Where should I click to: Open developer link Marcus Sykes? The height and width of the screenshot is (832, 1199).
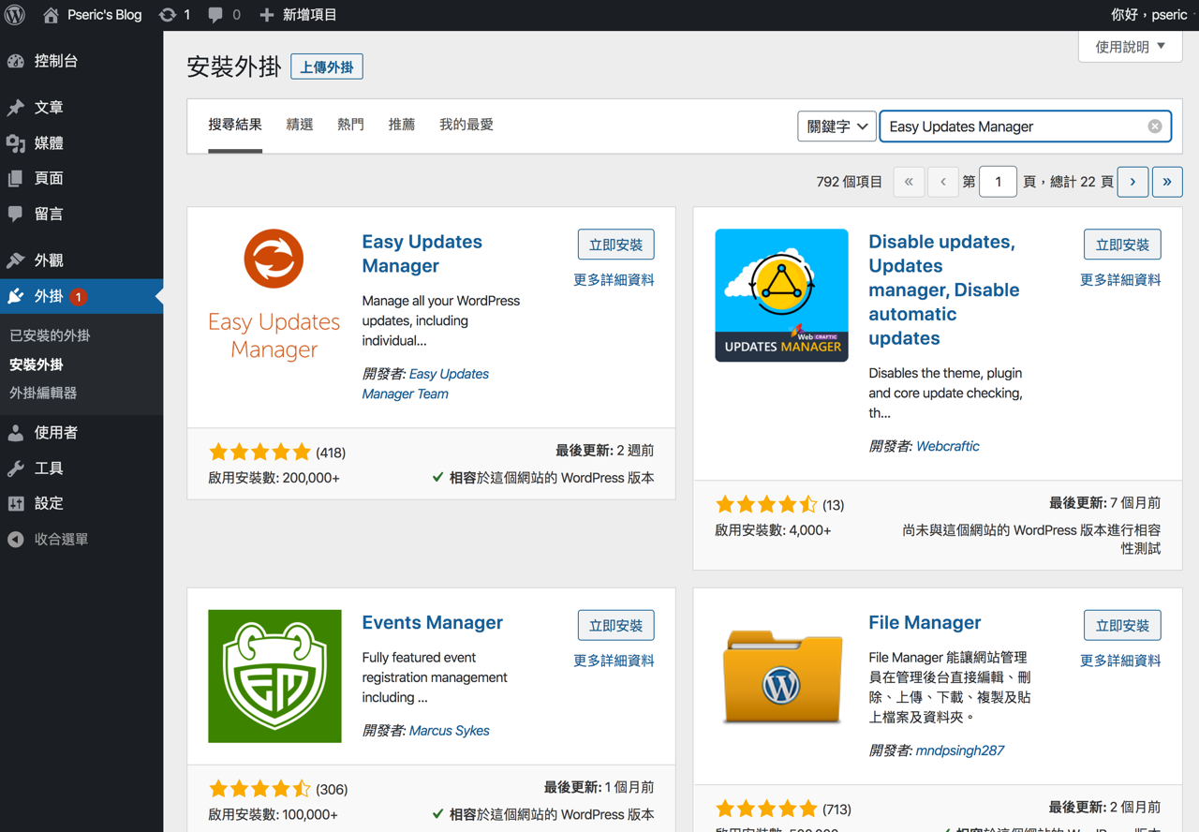450,731
